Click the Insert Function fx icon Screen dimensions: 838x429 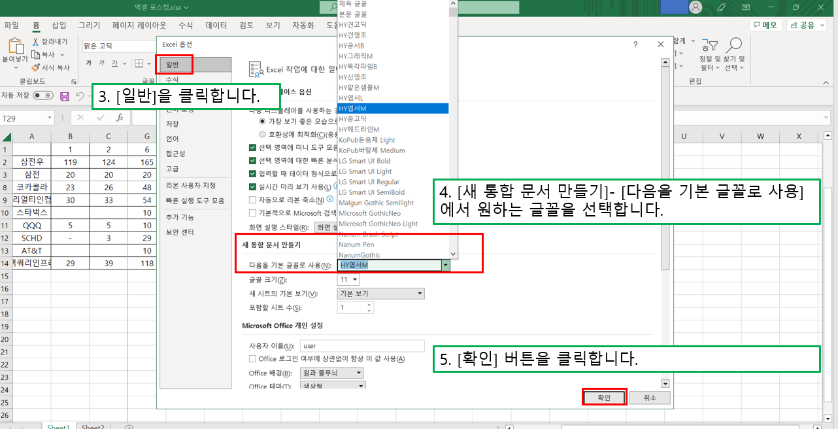pyautogui.click(x=120, y=118)
